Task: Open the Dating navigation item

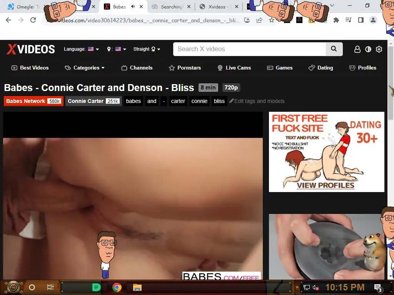Action: (x=321, y=68)
